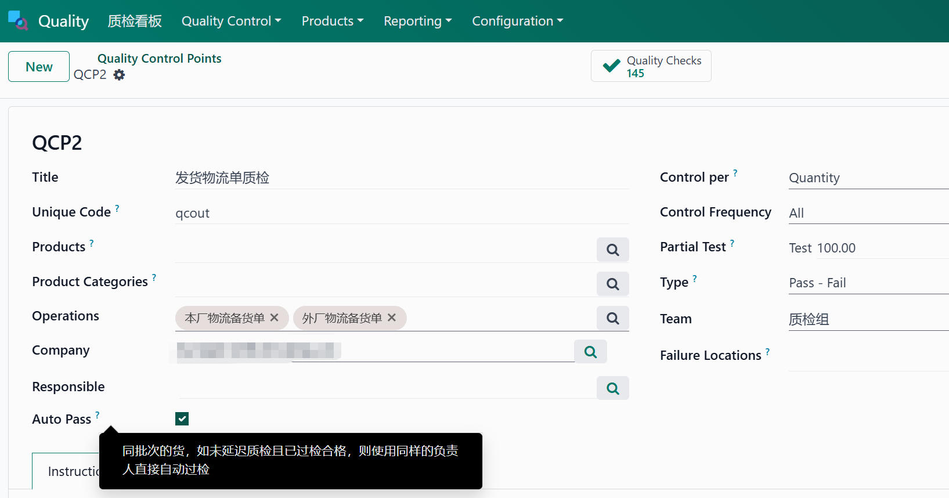Open the Quality Checks 145 stat button

651,66
